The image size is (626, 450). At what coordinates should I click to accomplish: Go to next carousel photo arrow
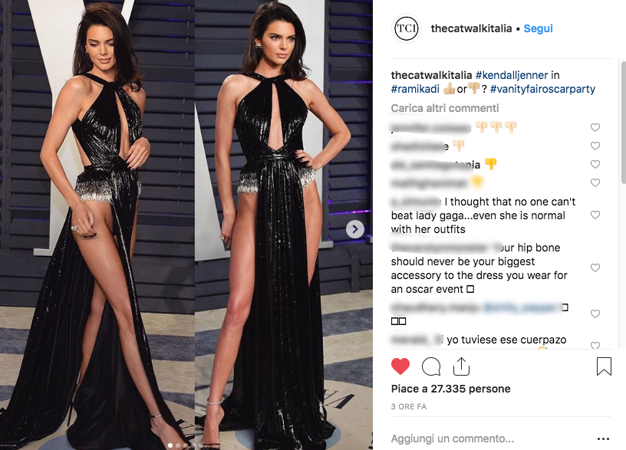point(355,229)
